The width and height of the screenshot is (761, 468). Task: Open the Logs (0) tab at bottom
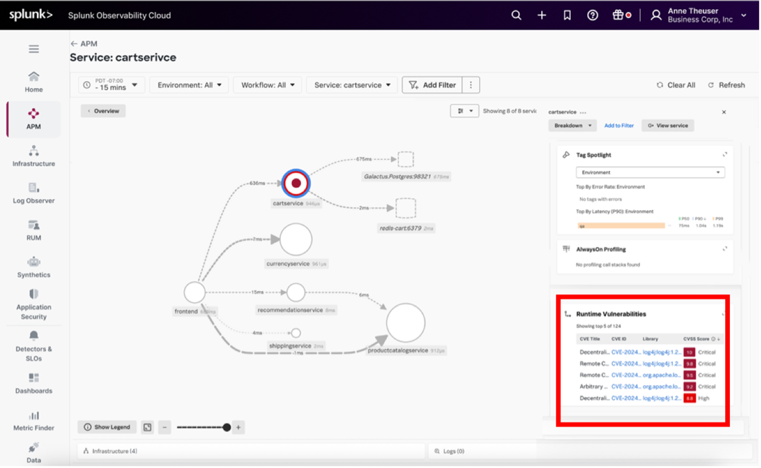(x=589, y=451)
